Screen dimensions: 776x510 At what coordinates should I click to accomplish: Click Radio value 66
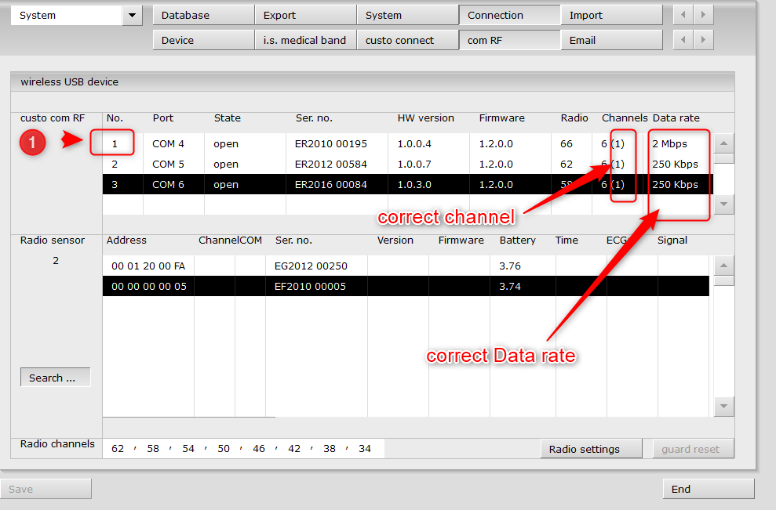[x=567, y=144]
